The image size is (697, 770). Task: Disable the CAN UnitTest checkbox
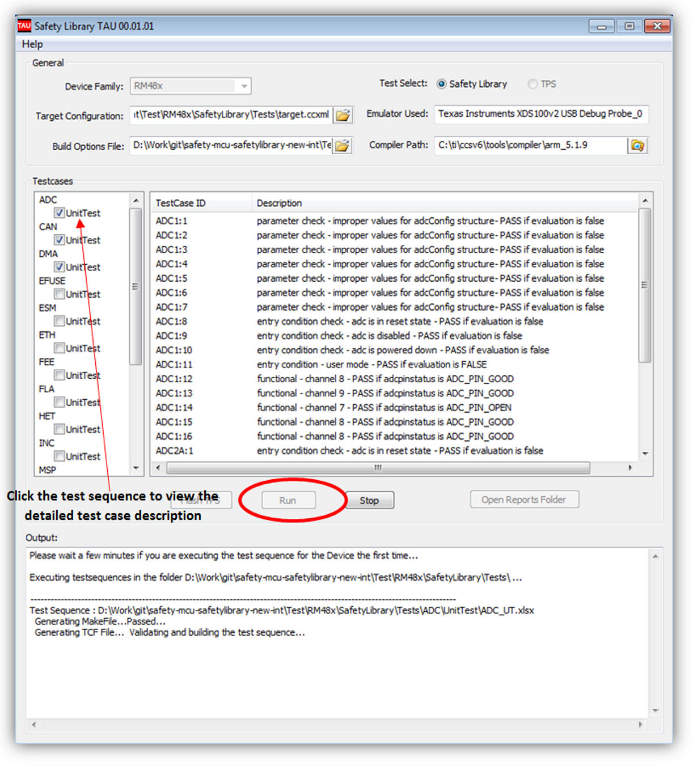pos(60,240)
